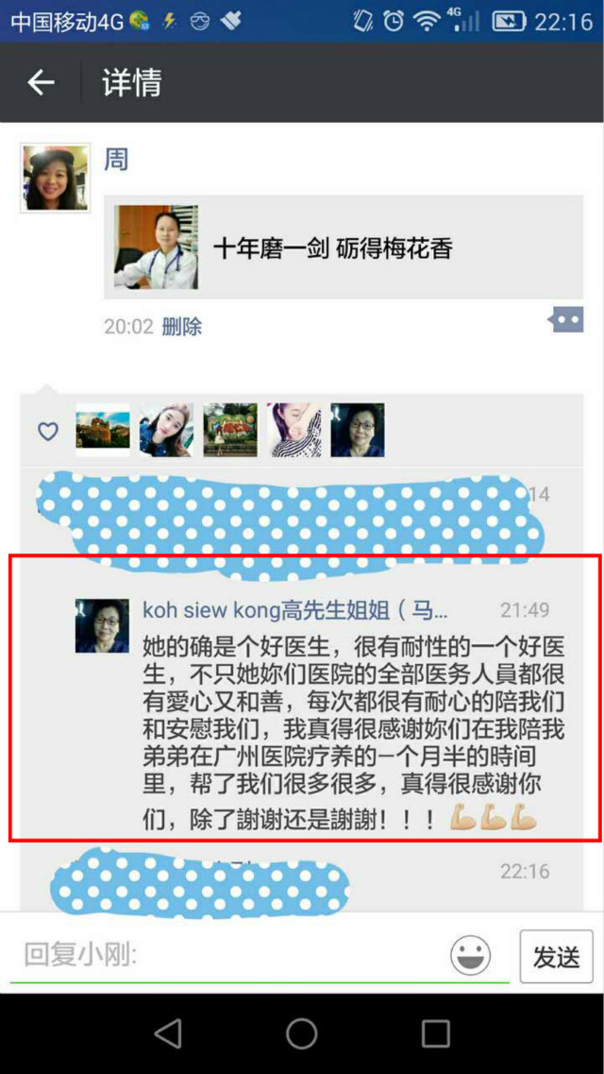Image resolution: width=604 pixels, height=1074 pixels.
Task: Tap the heart likes icon
Action: tap(47, 432)
